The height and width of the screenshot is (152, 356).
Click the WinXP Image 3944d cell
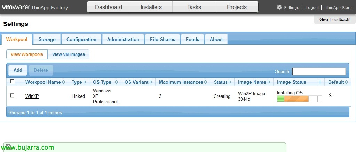[251, 96]
